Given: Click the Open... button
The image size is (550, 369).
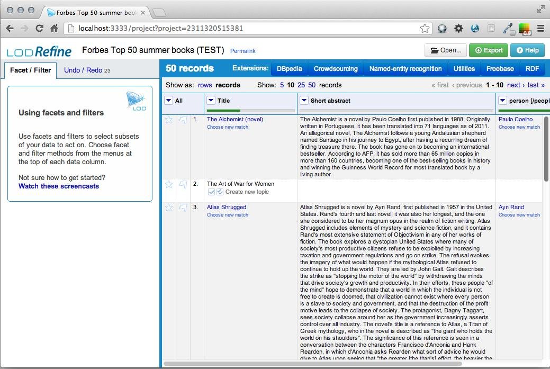Looking at the screenshot, I should (x=446, y=50).
